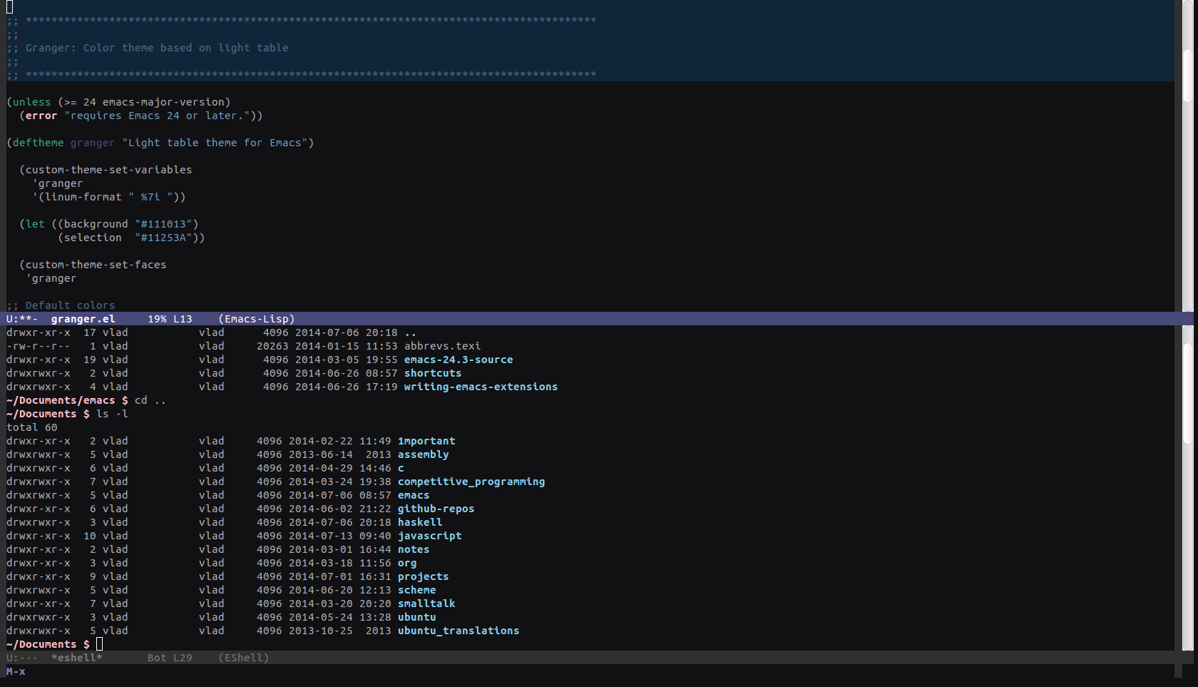Click the 'cd ..' command text
1198x687 pixels.
(x=150, y=400)
